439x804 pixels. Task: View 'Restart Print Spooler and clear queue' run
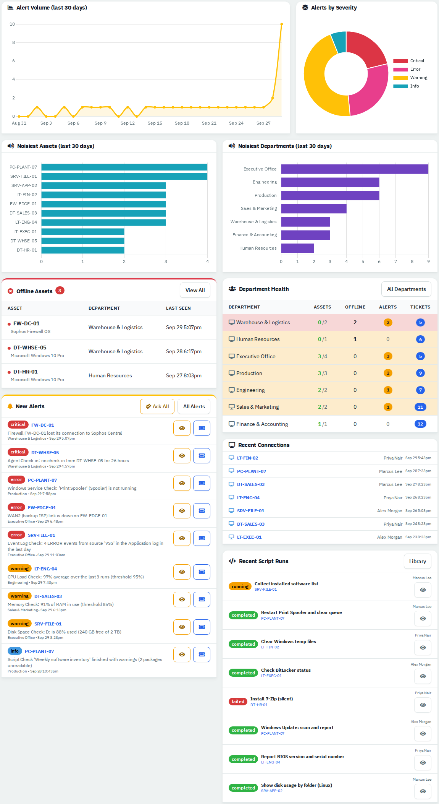423,619
